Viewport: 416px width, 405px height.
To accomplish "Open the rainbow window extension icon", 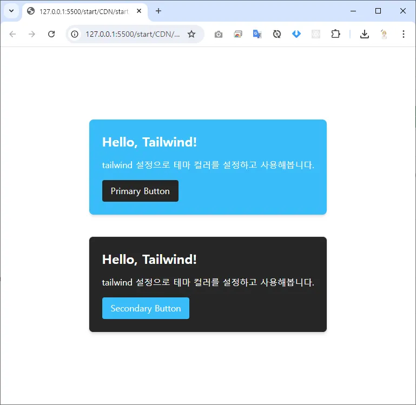I will pyautogui.click(x=238, y=34).
